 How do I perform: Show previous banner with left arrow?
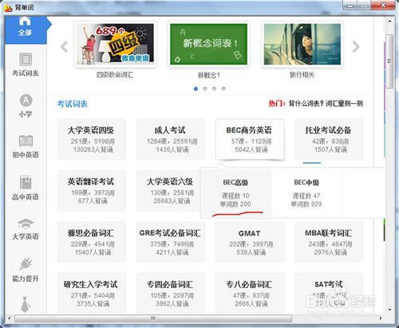[64, 47]
